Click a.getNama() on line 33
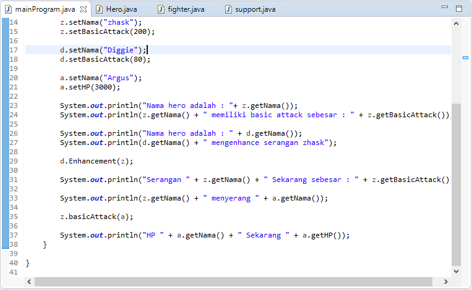 pos(296,198)
